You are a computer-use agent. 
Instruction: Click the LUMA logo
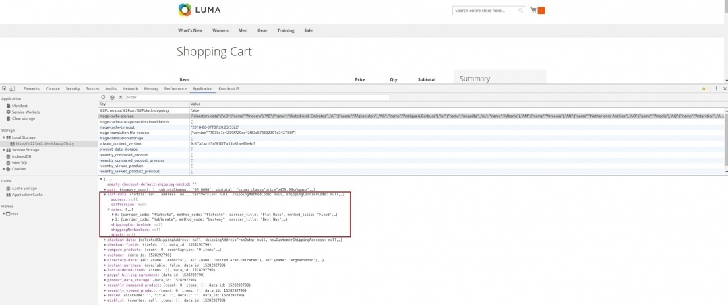[200, 10]
